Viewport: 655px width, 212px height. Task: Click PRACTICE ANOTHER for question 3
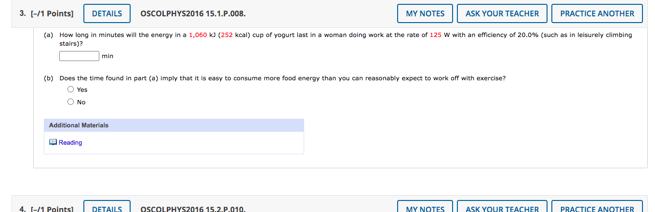click(597, 13)
